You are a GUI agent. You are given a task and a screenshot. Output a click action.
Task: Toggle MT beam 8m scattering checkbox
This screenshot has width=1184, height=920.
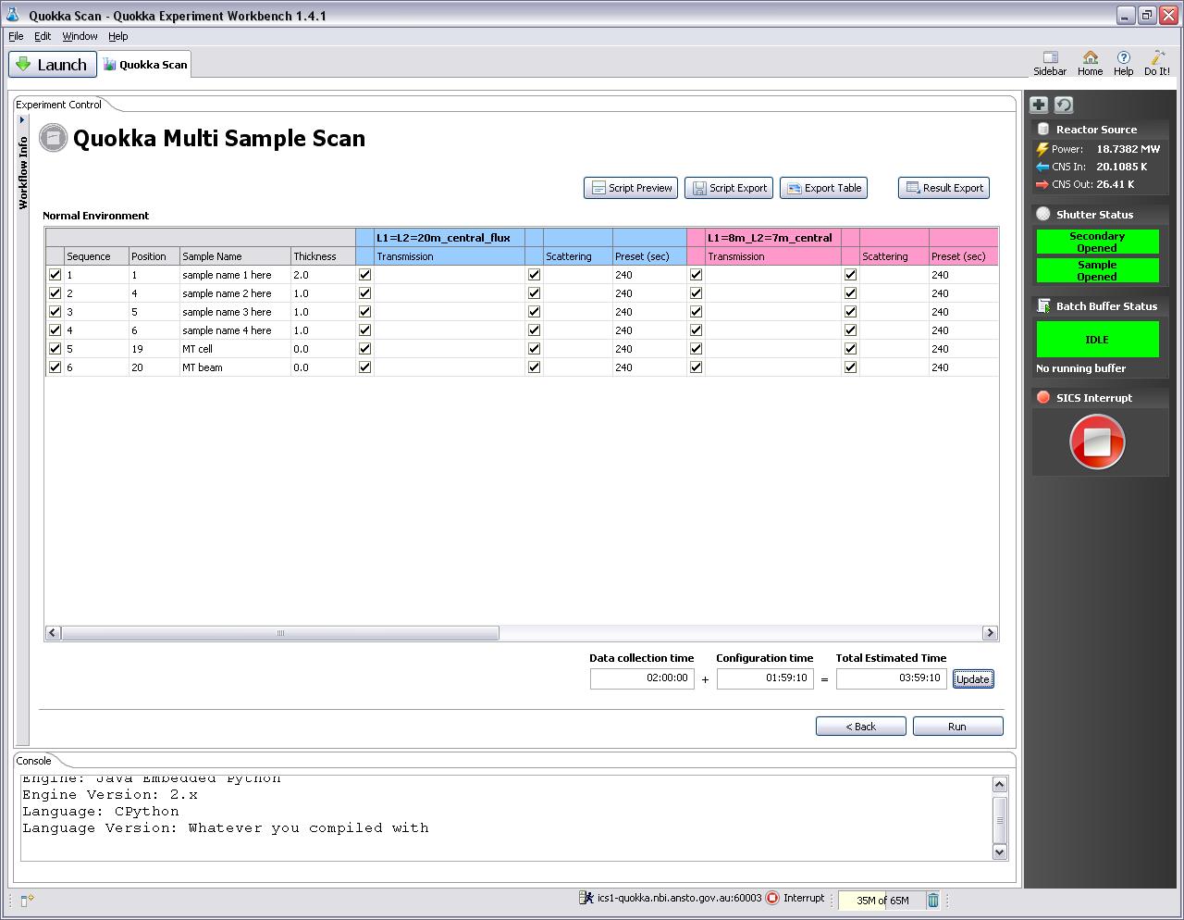coord(850,367)
